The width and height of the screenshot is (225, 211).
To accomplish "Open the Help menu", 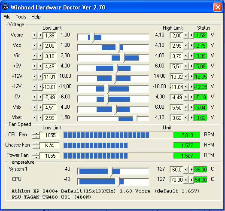I will point(36,17).
